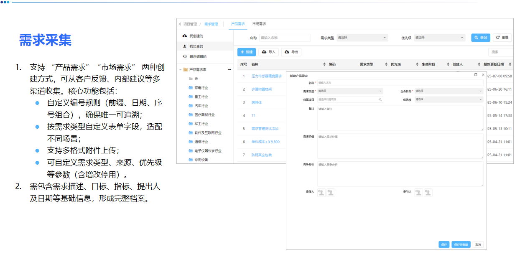
Task: Click the 重置 refresh icon
Action: point(497,38)
